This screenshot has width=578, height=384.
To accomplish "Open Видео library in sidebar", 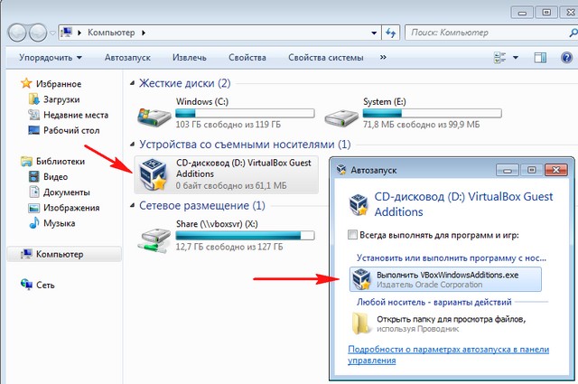I will pos(55,177).
